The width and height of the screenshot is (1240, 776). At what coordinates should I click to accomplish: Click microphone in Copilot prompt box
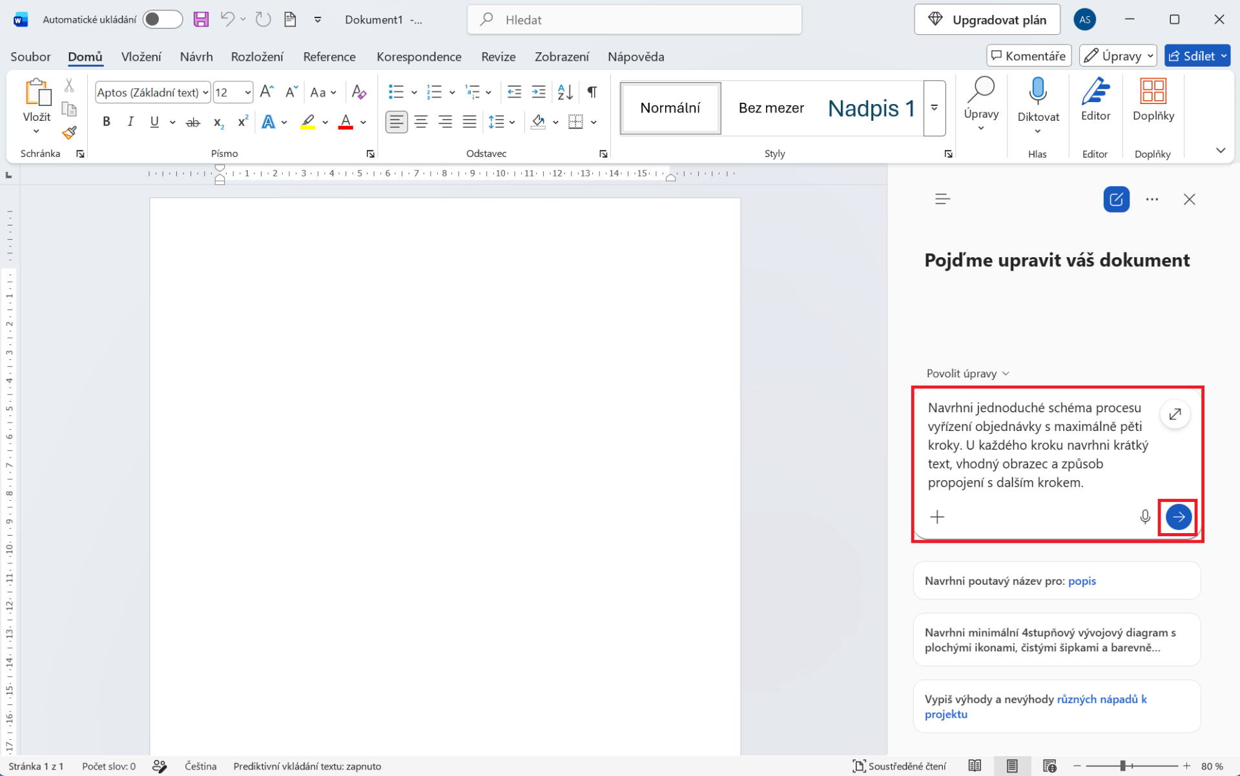[1144, 516]
